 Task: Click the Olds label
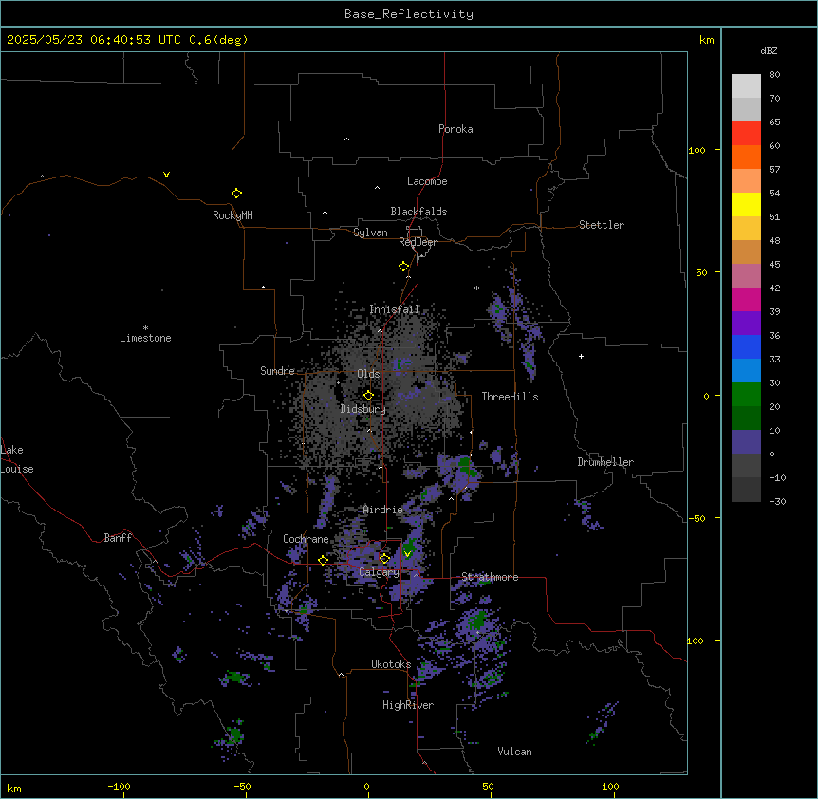point(368,374)
